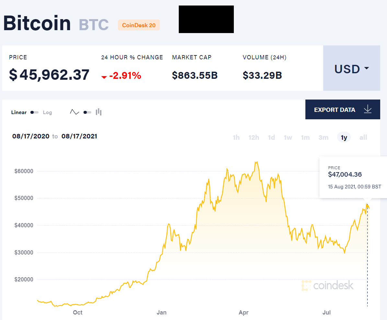Click the start date 08/17/2020
Screen dimensions: 387x320
[x=31, y=136]
